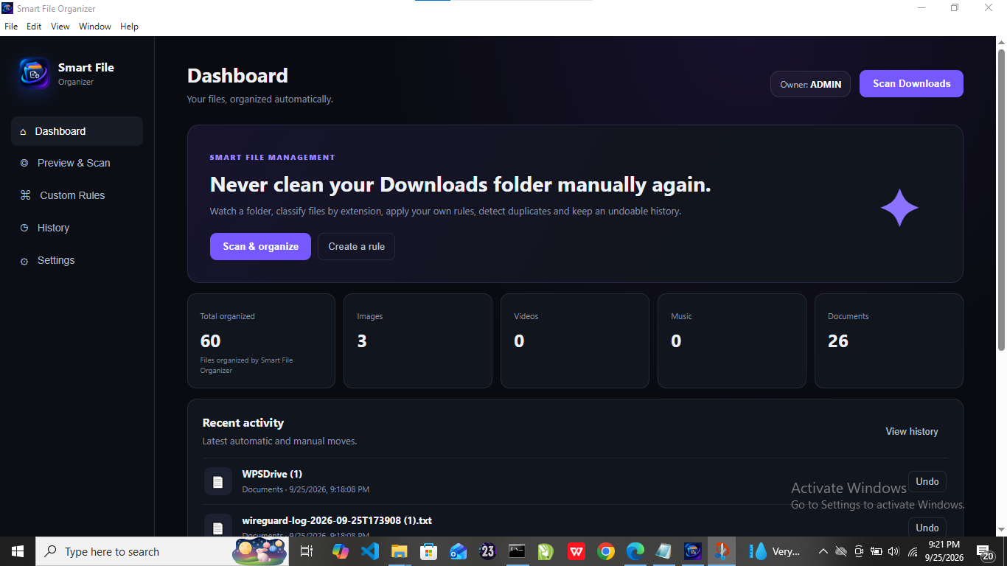This screenshot has width=1007, height=566.
Task: Click the Type here to search box
Action: point(162,551)
